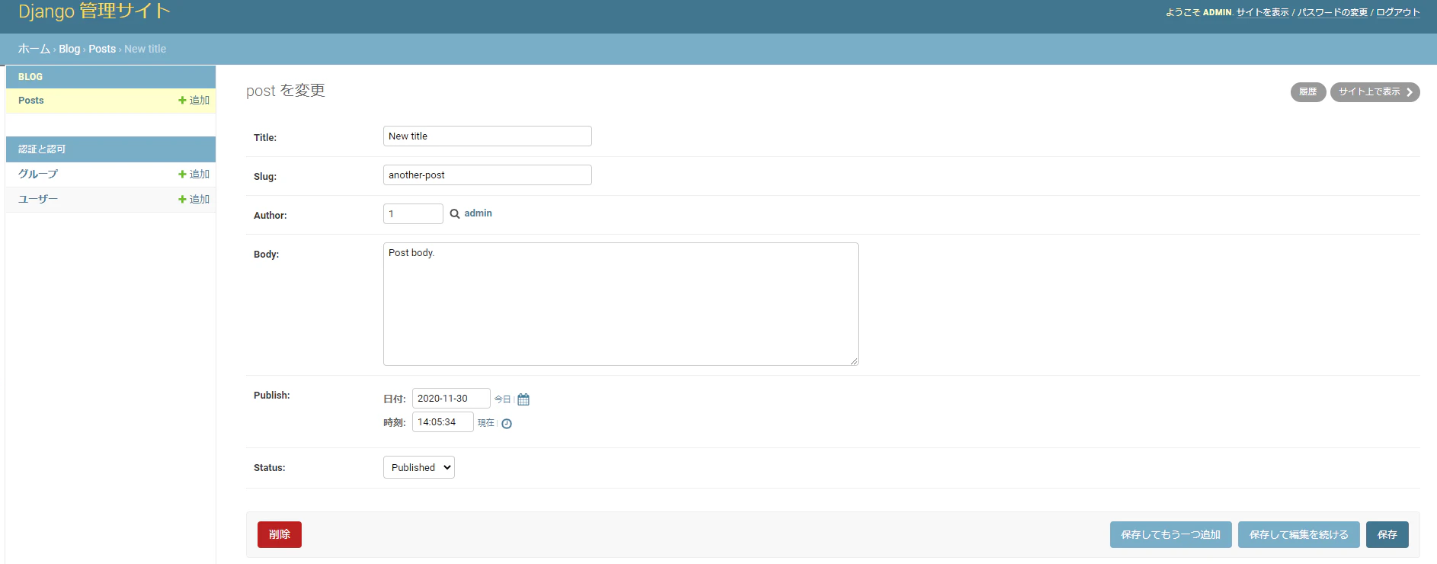Open Posts in the breadcrumbs
Viewport: 1437px width, 564px height.
(102, 49)
